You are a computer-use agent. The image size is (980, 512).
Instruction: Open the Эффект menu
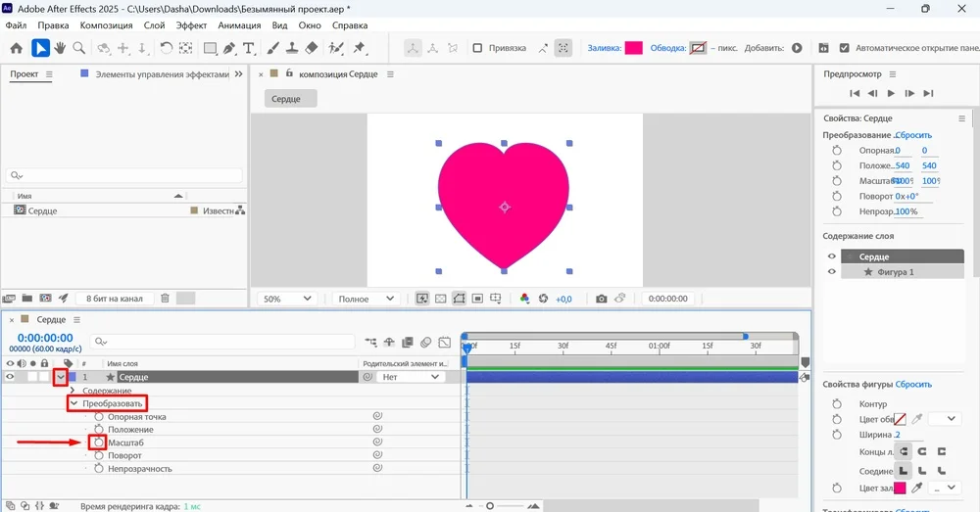point(192,24)
